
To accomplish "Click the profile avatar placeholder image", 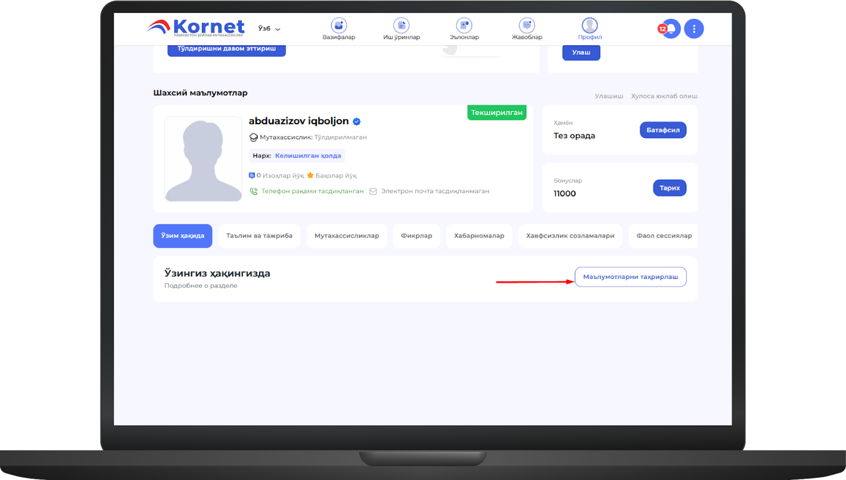I will coord(203,159).
